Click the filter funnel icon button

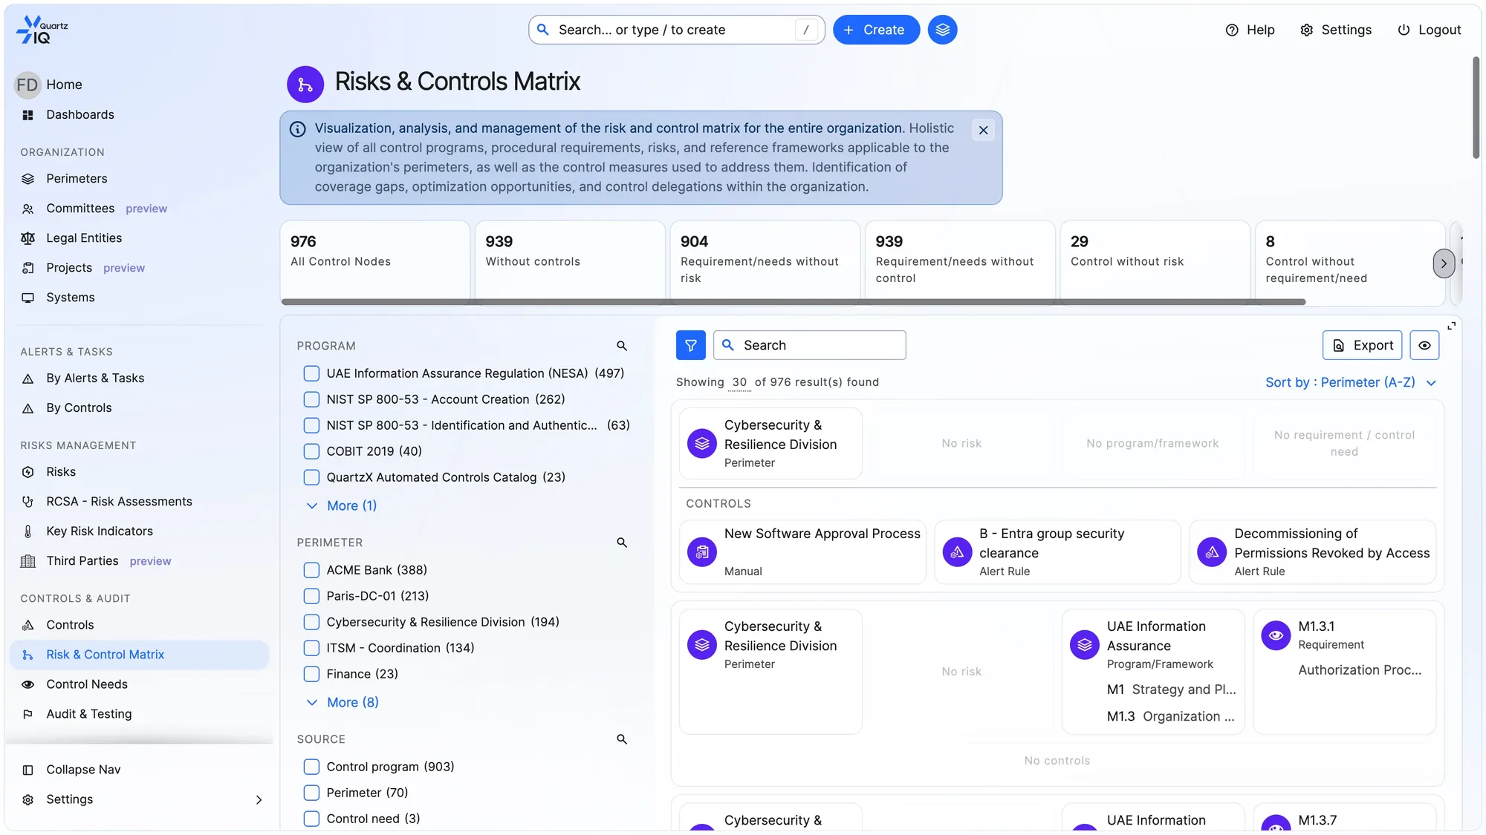pos(690,345)
